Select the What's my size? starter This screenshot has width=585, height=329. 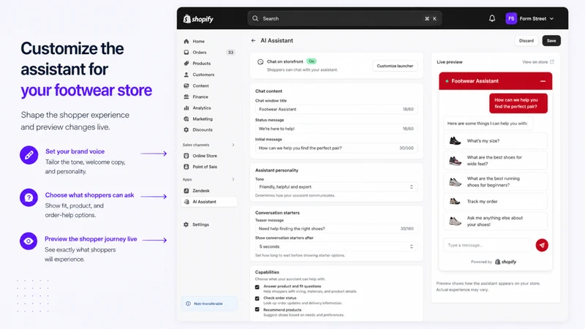click(x=496, y=141)
